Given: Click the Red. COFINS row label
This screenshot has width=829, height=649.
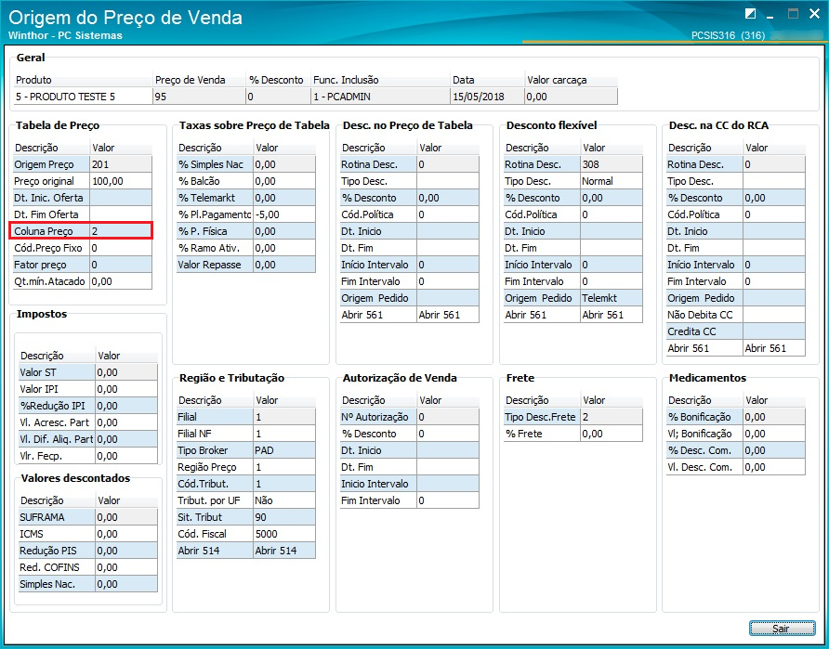Looking at the screenshot, I should [57, 567].
